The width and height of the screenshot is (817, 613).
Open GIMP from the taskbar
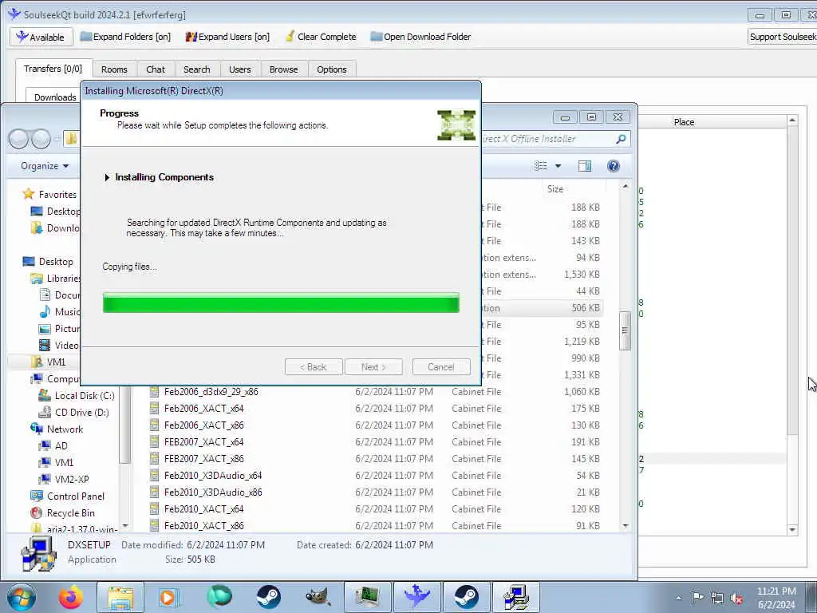(318, 597)
